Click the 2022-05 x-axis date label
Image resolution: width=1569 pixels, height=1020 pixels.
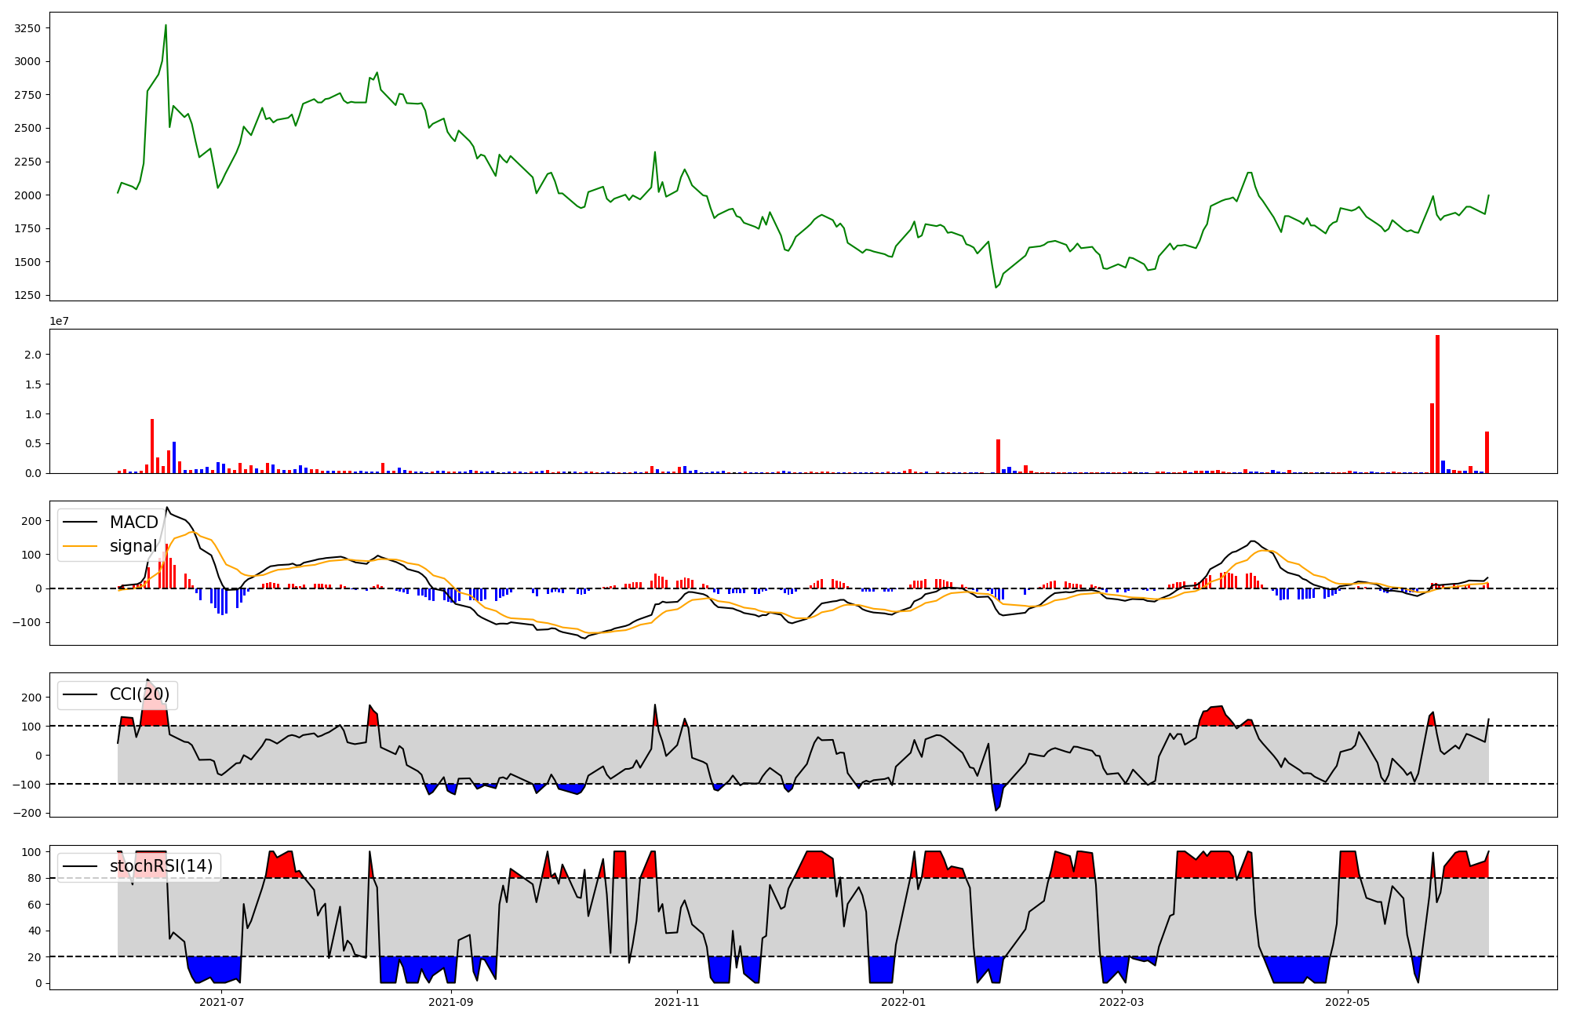click(x=1348, y=1002)
